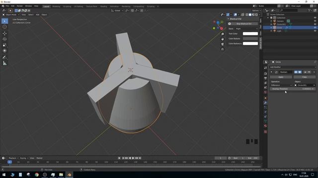
Task: Open the Global transform orientation dropdown
Action: pos(117,10)
